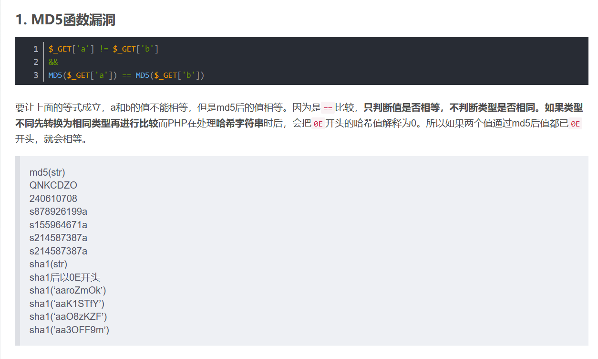Click the inline "0E" code after "会把"

318,124
